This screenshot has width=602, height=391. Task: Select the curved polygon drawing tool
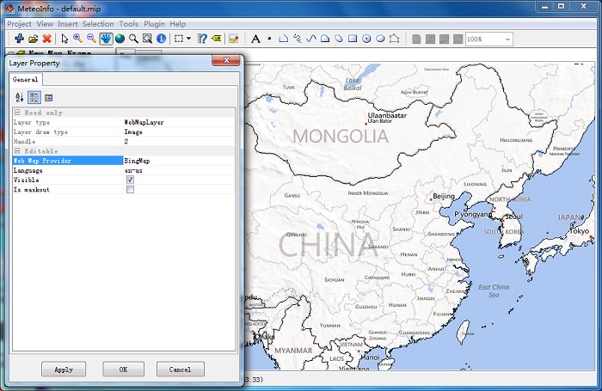point(339,39)
